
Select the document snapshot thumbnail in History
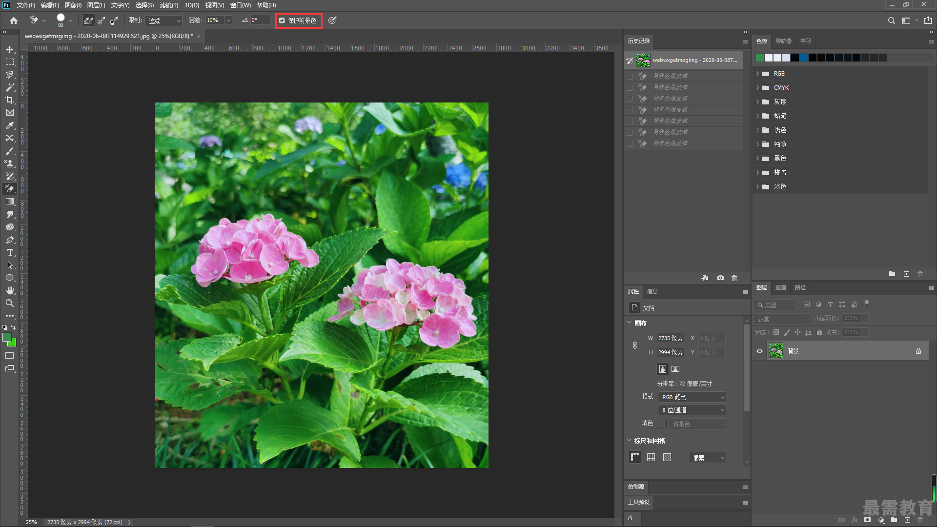click(643, 60)
